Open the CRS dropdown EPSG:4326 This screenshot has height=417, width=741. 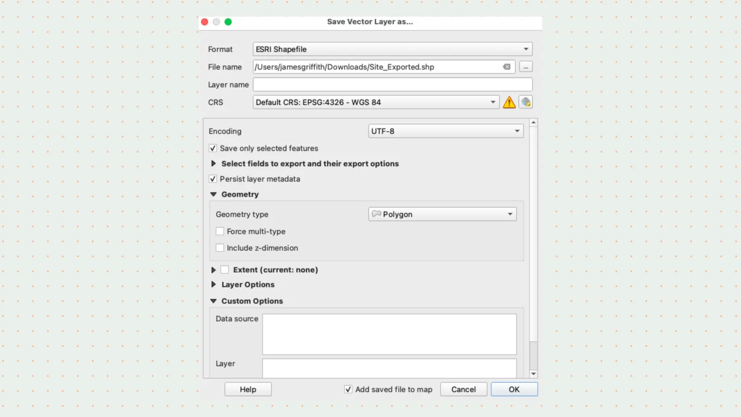376,102
